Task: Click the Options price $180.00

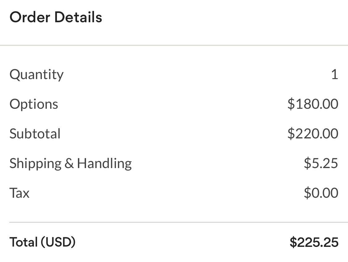Action: 312,104
